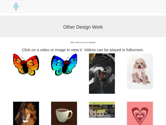Open the lion portrait image

[26, 113]
